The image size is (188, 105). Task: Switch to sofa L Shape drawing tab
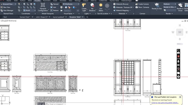(42, 17)
